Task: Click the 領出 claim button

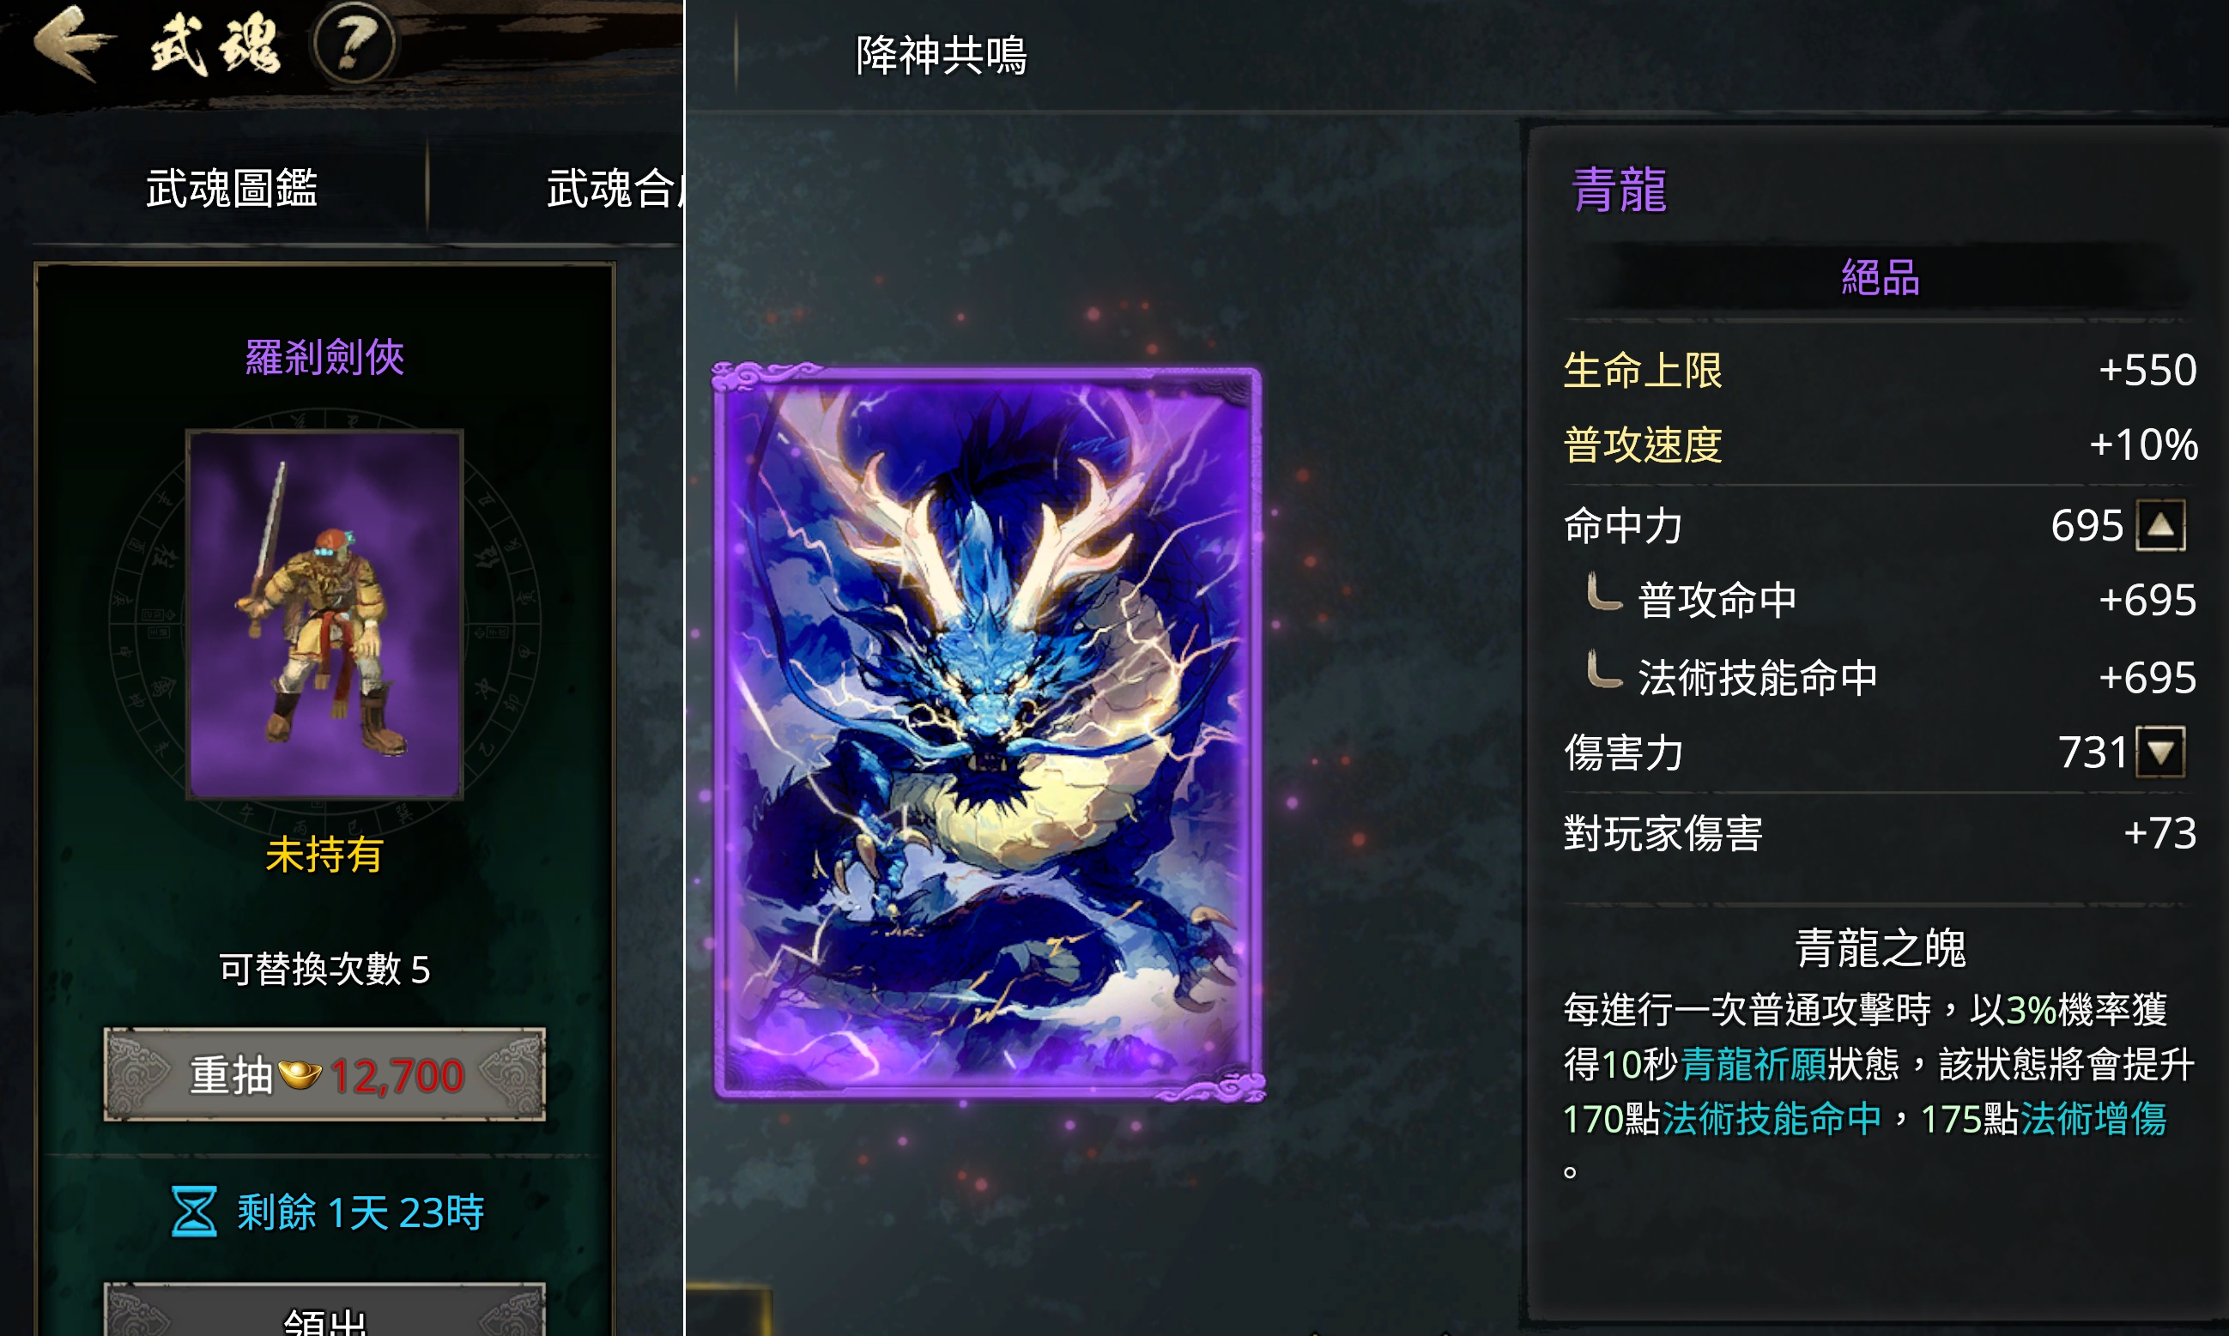Action: (x=324, y=1310)
